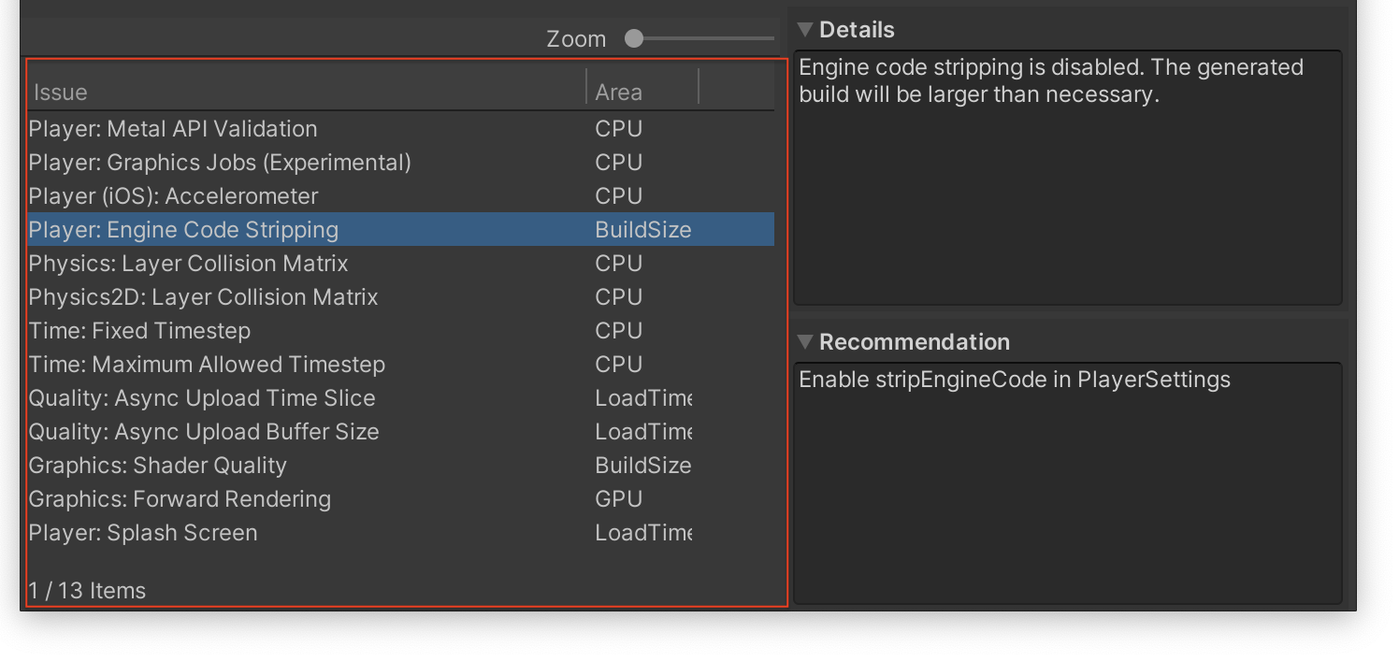Collapse the Recommendation section triangle

(804, 343)
